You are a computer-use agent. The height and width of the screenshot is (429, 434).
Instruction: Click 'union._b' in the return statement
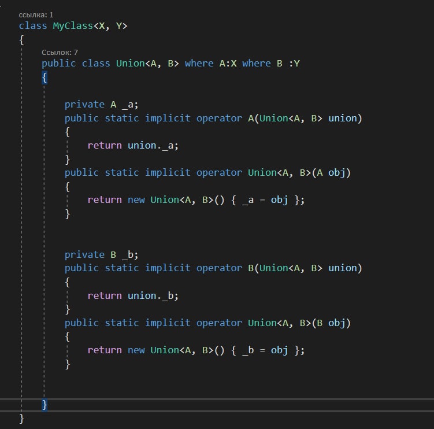pos(151,295)
